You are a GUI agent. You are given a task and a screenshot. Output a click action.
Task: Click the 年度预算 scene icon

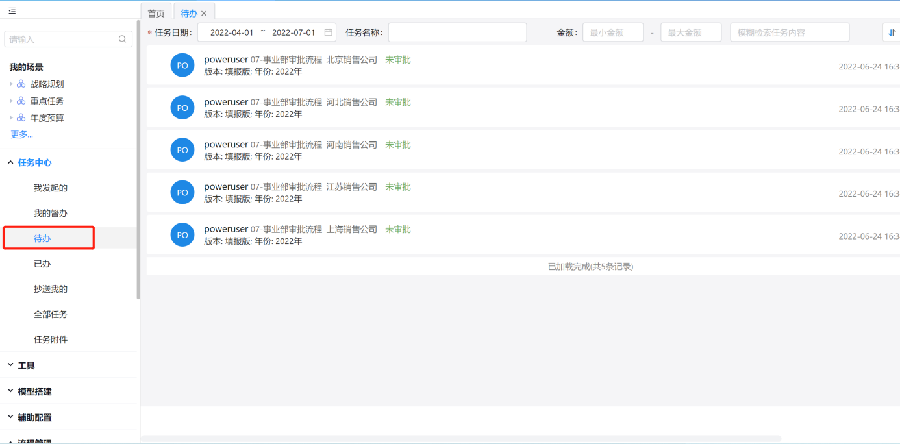pos(21,118)
